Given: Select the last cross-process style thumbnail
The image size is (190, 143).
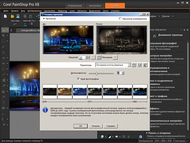Looking at the screenshot, I should (140, 92).
